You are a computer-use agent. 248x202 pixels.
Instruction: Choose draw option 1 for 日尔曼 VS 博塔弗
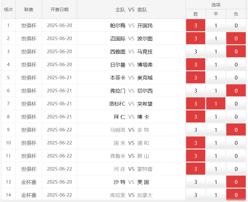(216, 65)
